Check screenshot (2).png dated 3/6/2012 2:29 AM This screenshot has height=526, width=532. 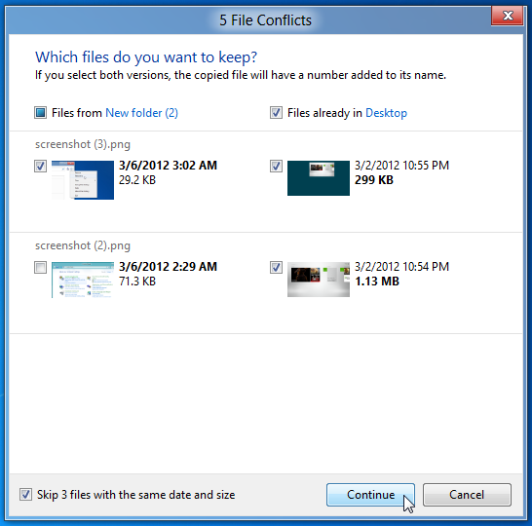click(x=40, y=267)
